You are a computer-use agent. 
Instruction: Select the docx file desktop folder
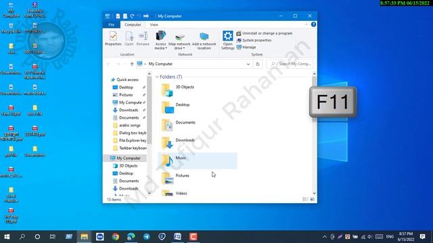[35, 110]
